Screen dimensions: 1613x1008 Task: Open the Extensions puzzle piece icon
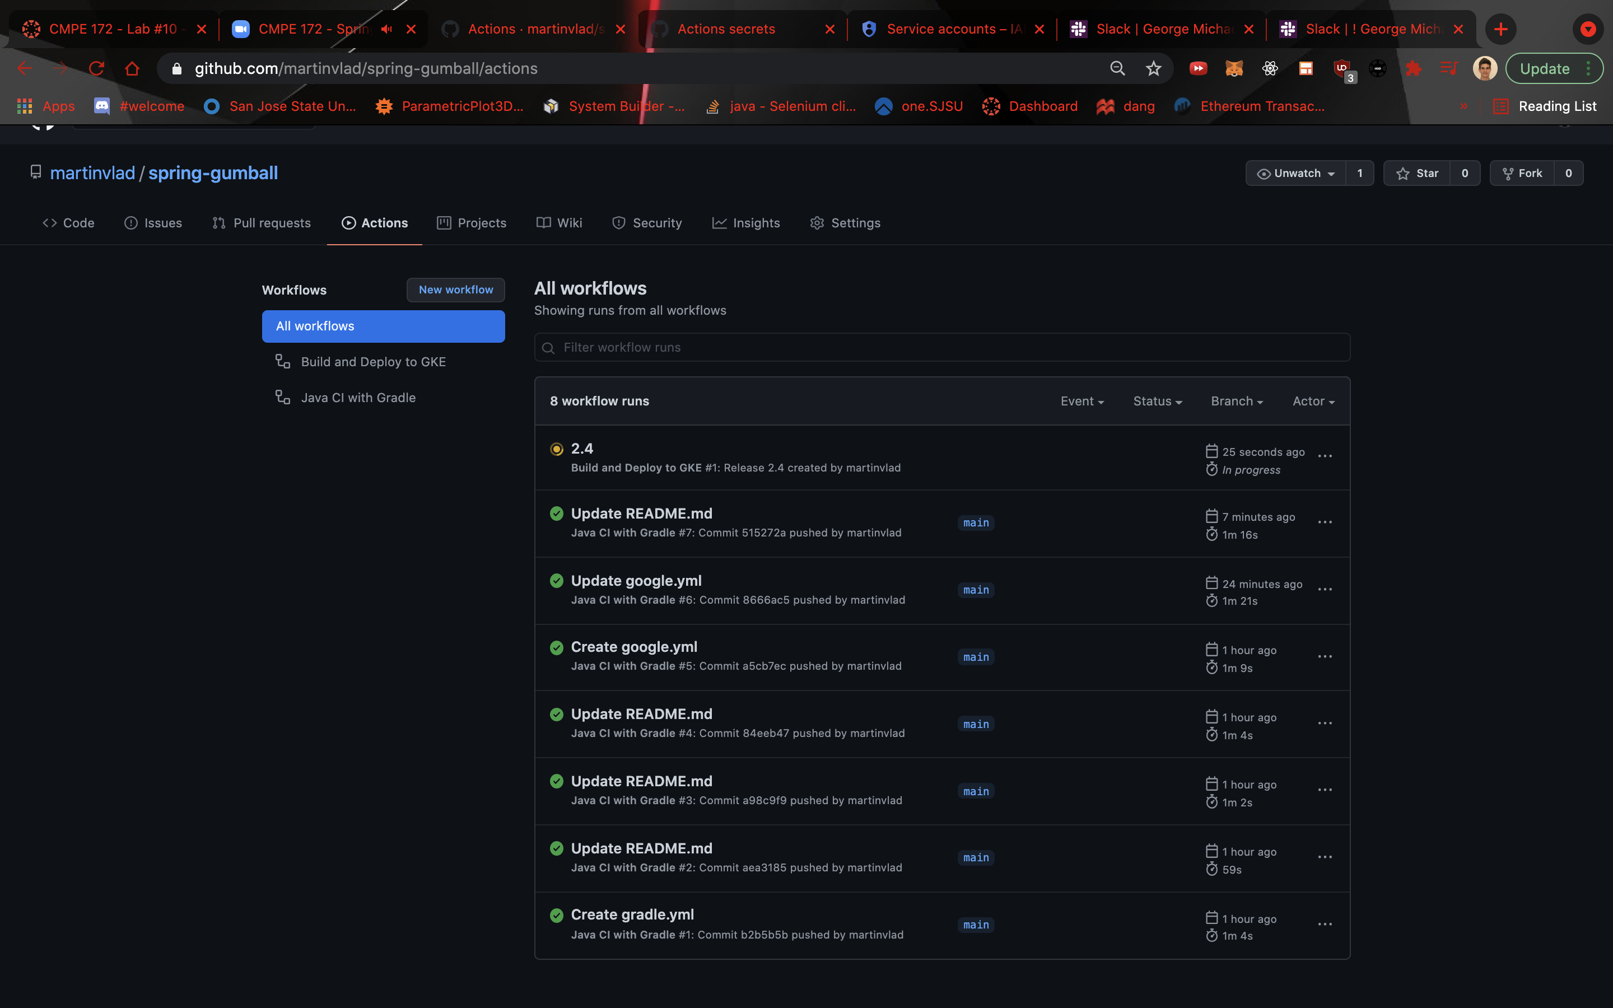pyautogui.click(x=1412, y=68)
